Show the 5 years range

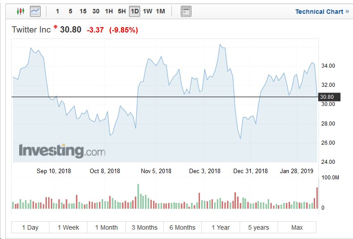pyautogui.click(x=259, y=227)
